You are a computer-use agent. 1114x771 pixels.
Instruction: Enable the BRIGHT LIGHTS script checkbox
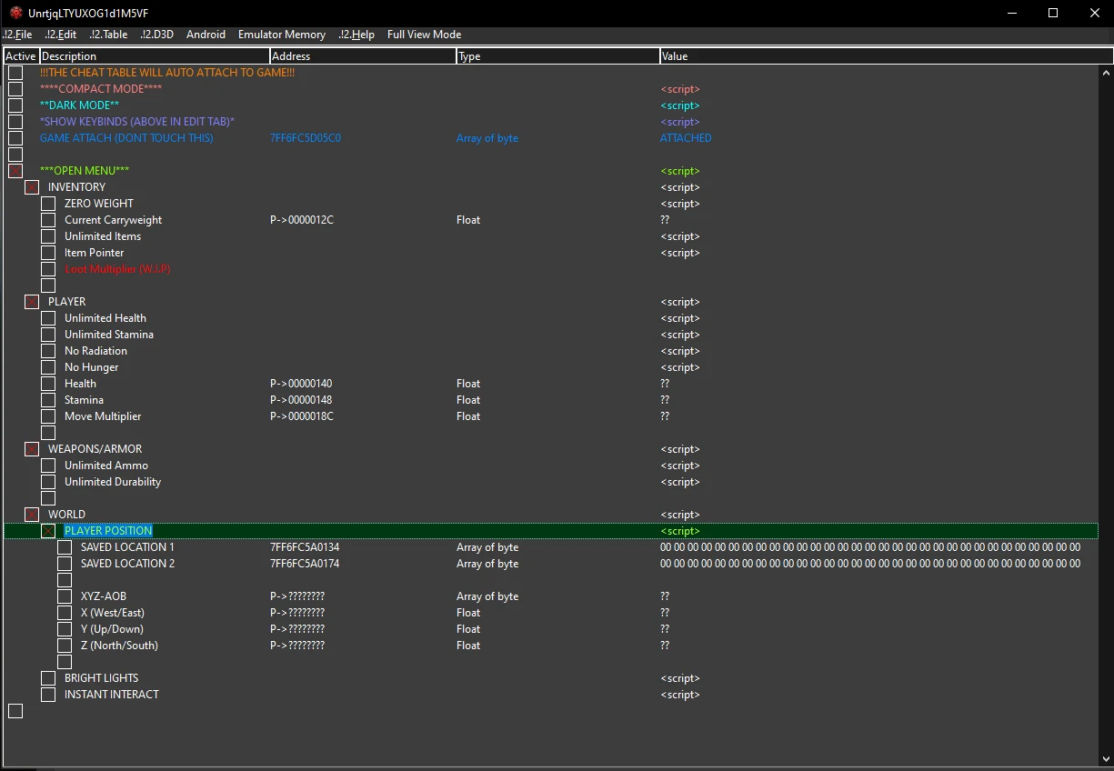[x=48, y=678]
